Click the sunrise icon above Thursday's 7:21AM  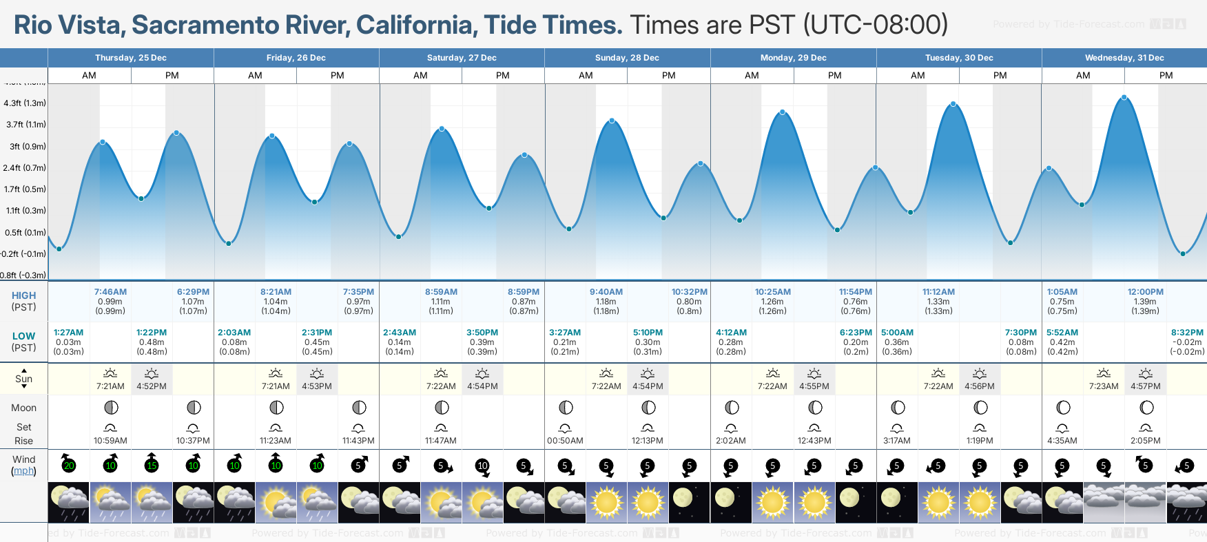pos(110,373)
